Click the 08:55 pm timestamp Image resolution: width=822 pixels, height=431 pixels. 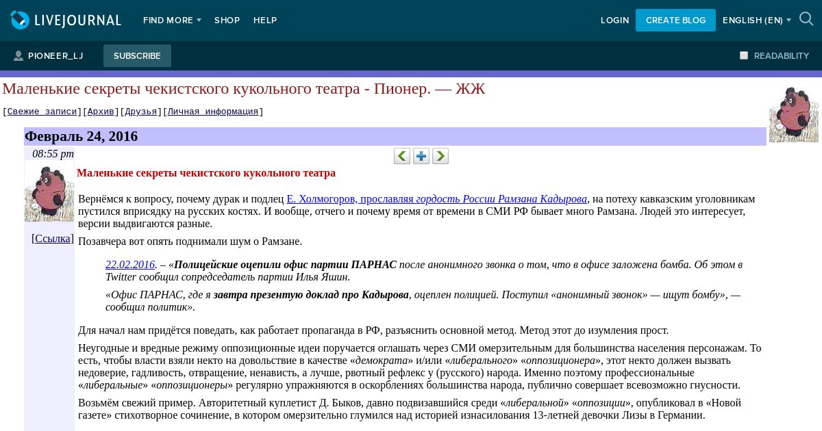(53, 154)
